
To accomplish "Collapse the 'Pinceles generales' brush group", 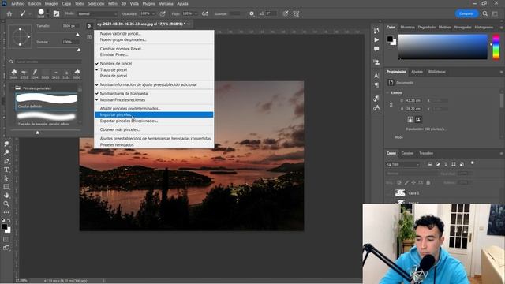I will tap(13, 88).
